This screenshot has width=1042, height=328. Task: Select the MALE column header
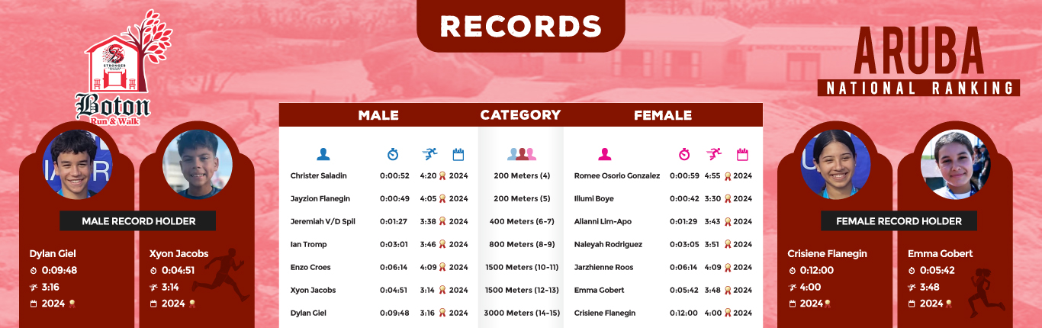point(378,115)
